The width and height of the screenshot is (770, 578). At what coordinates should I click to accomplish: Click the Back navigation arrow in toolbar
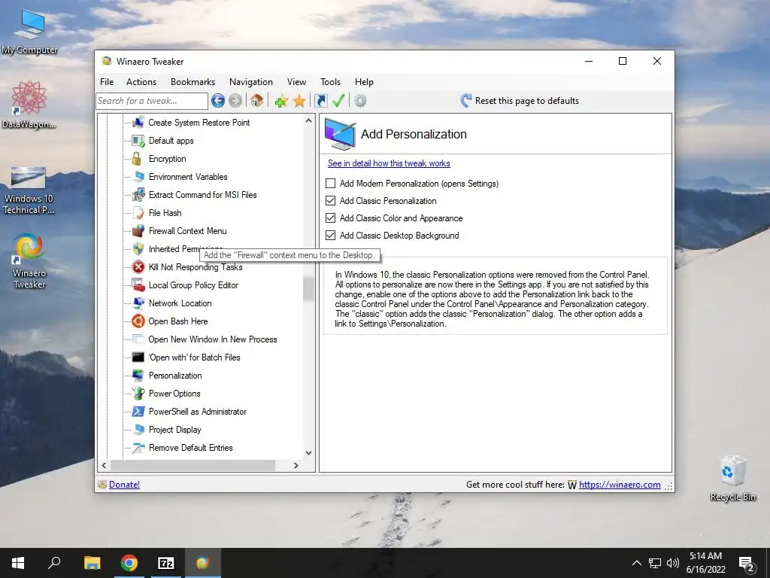point(218,101)
